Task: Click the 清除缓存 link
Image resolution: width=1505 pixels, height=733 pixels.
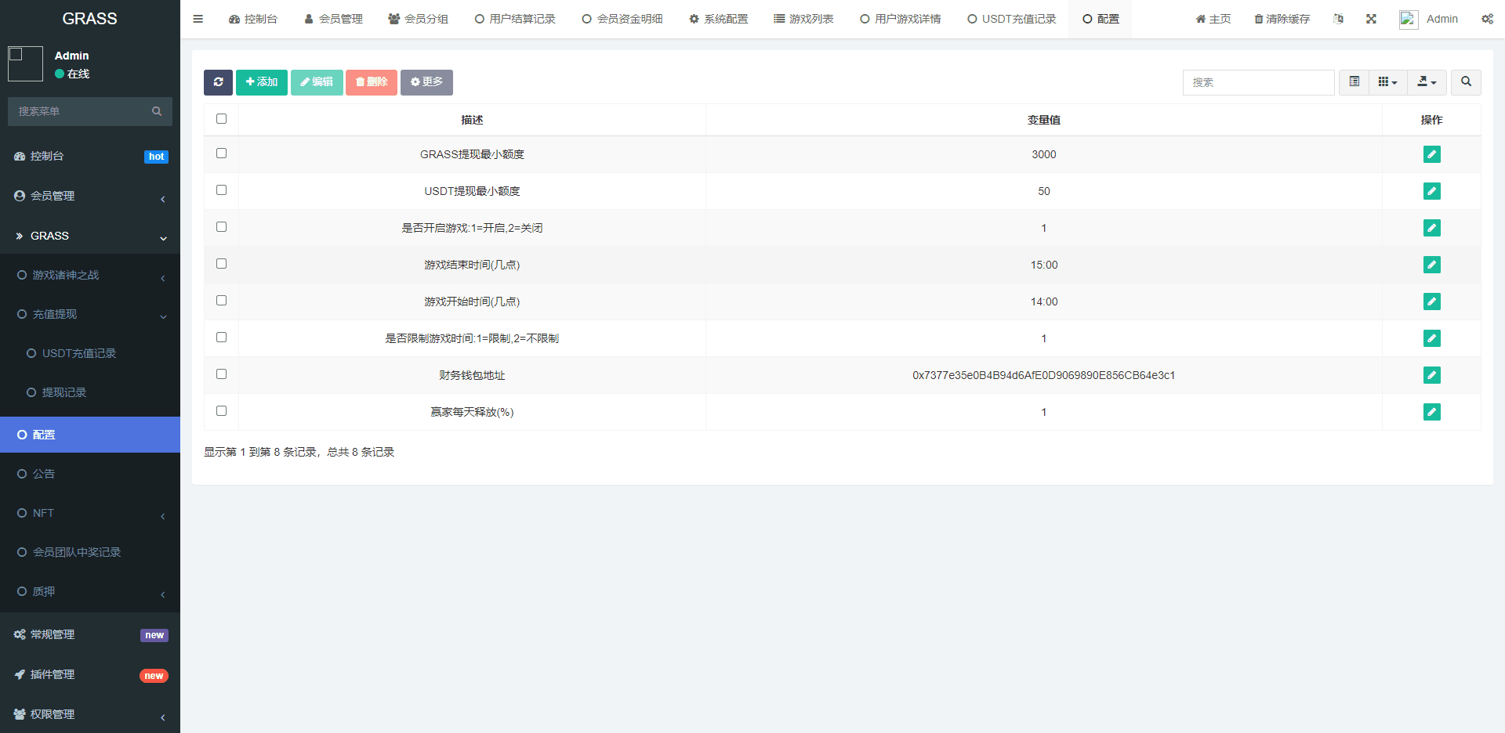Action: 1282,19
